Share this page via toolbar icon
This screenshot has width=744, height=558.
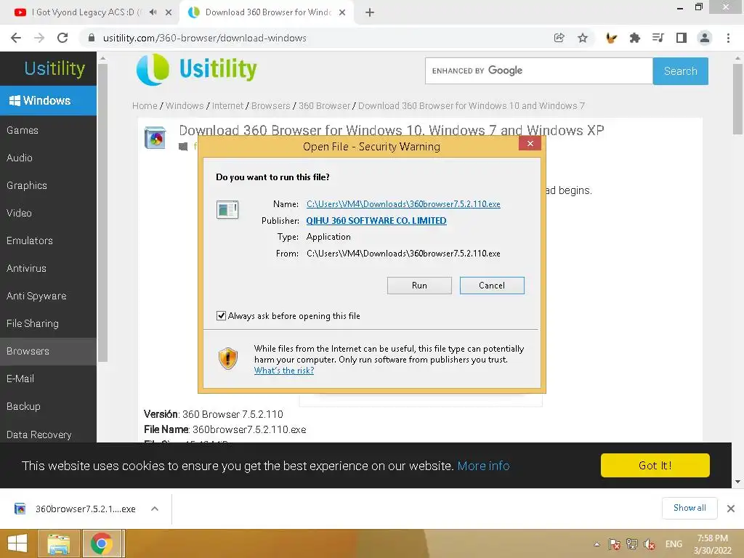tap(559, 38)
